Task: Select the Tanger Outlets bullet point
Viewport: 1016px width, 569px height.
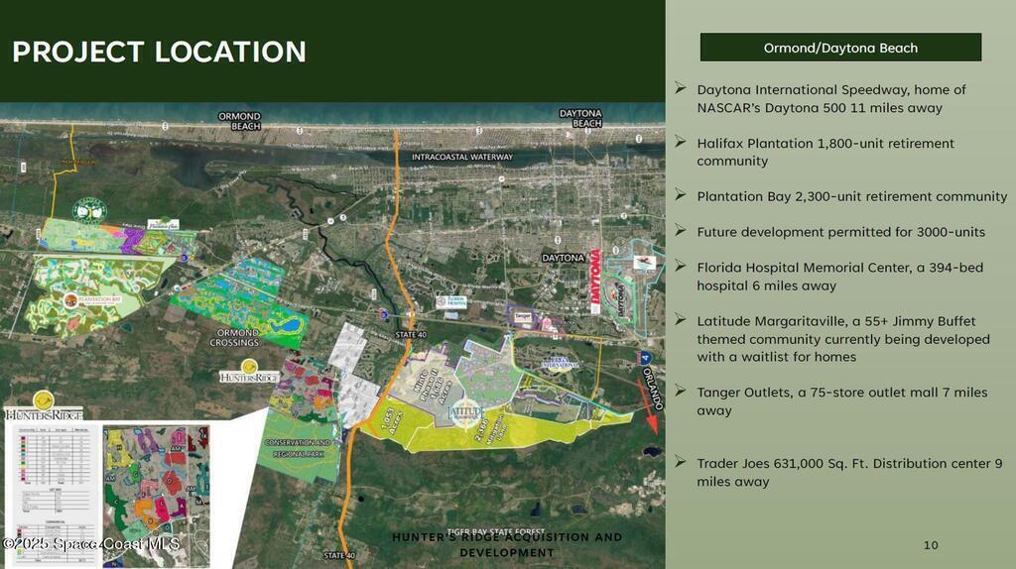Action: pos(842,400)
